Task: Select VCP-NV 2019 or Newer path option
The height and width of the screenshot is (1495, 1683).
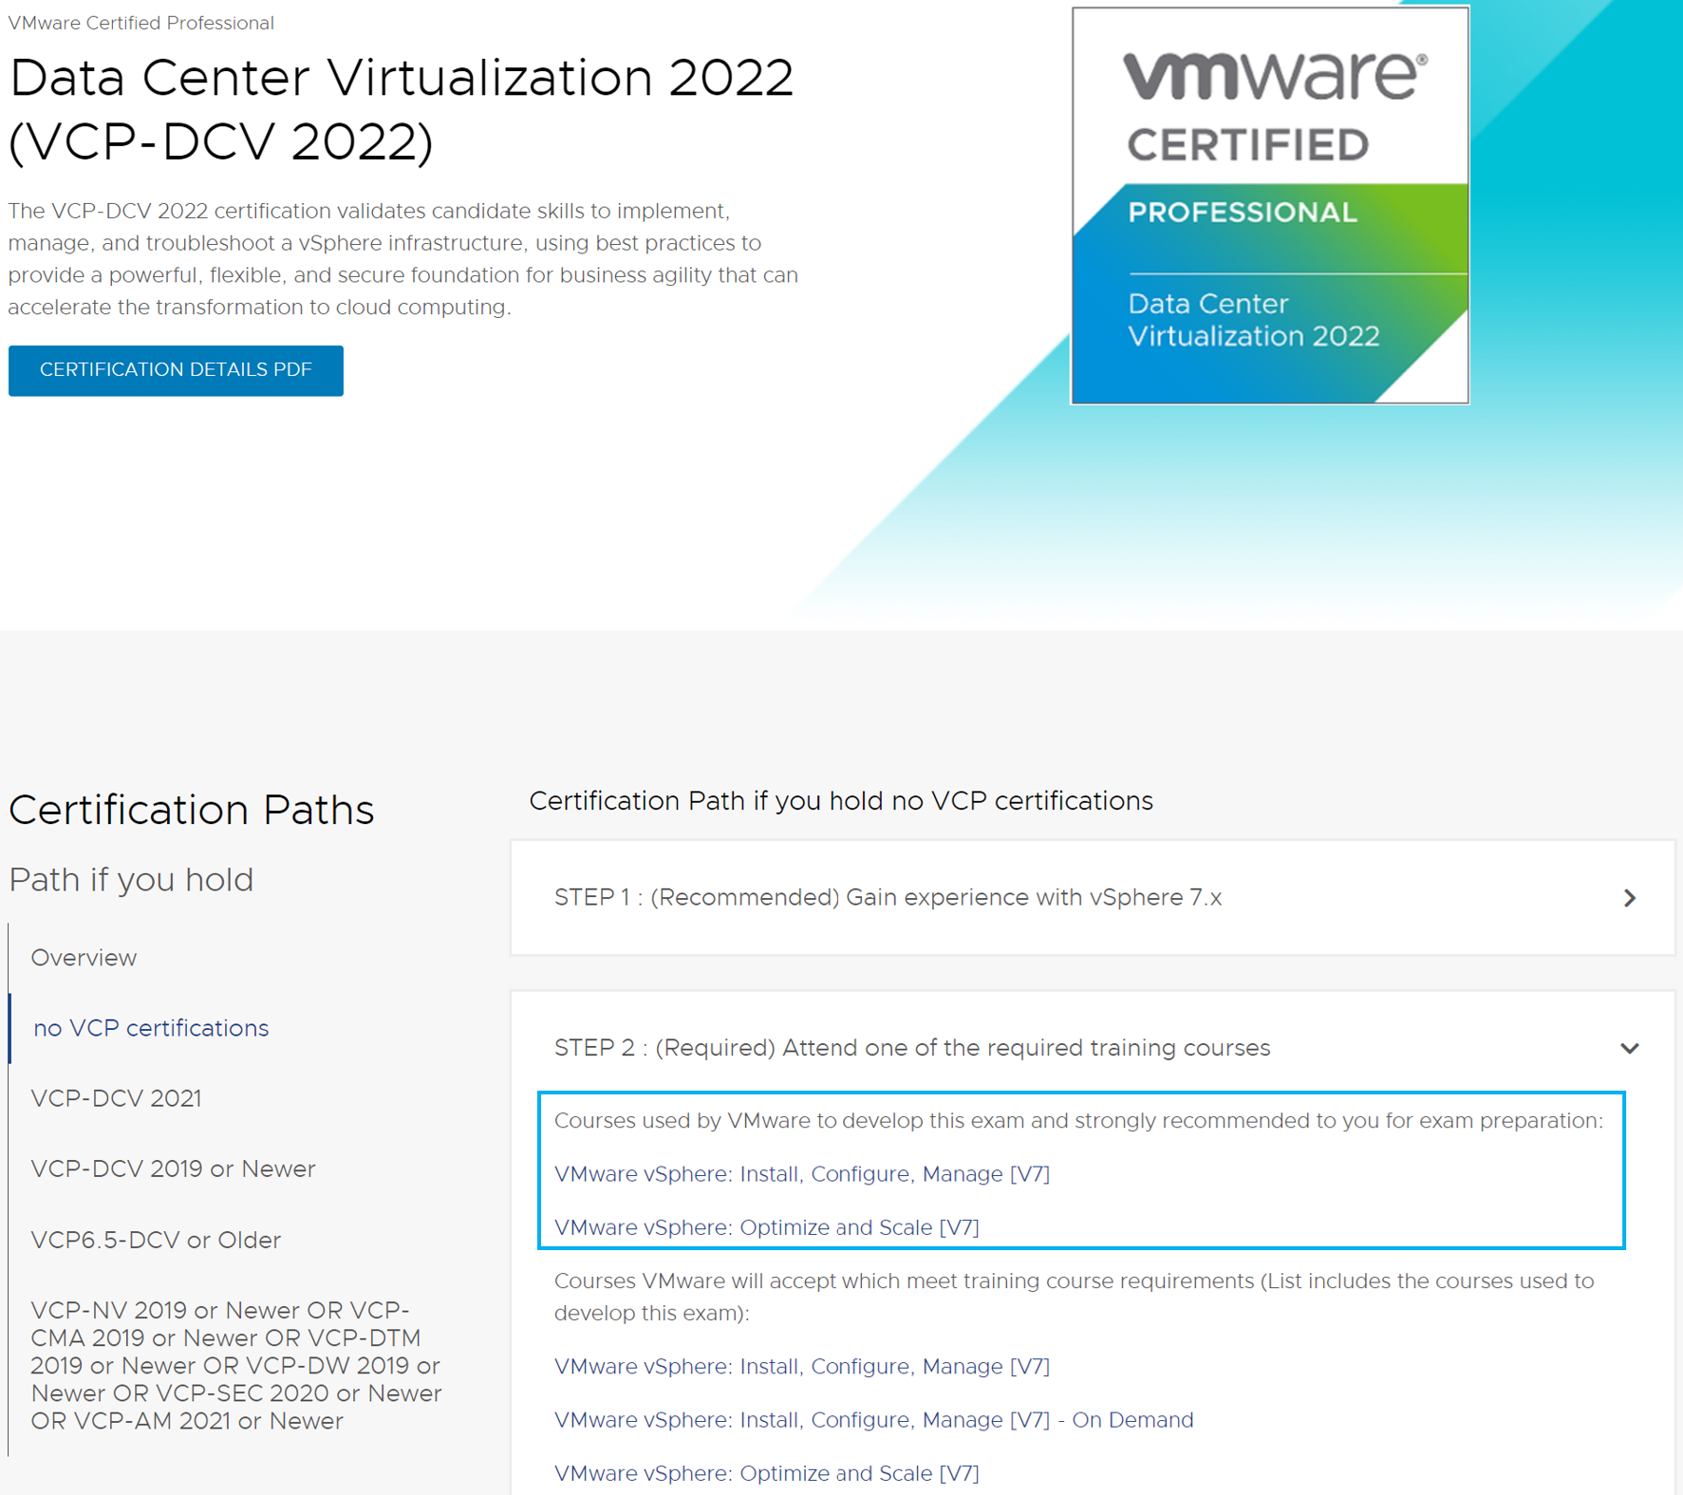Action: tap(236, 1365)
